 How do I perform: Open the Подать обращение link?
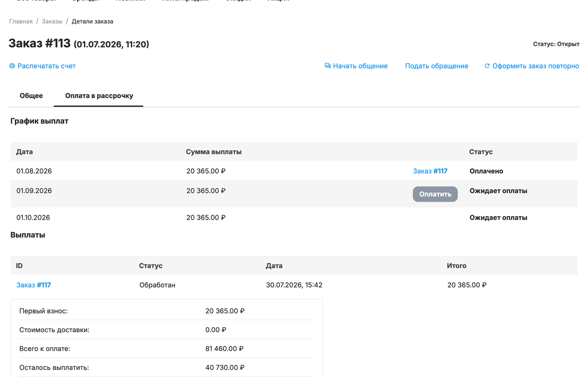(437, 66)
